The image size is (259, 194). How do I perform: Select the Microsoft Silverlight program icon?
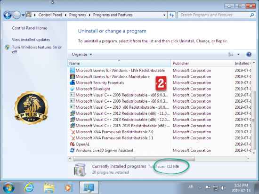[72, 89]
